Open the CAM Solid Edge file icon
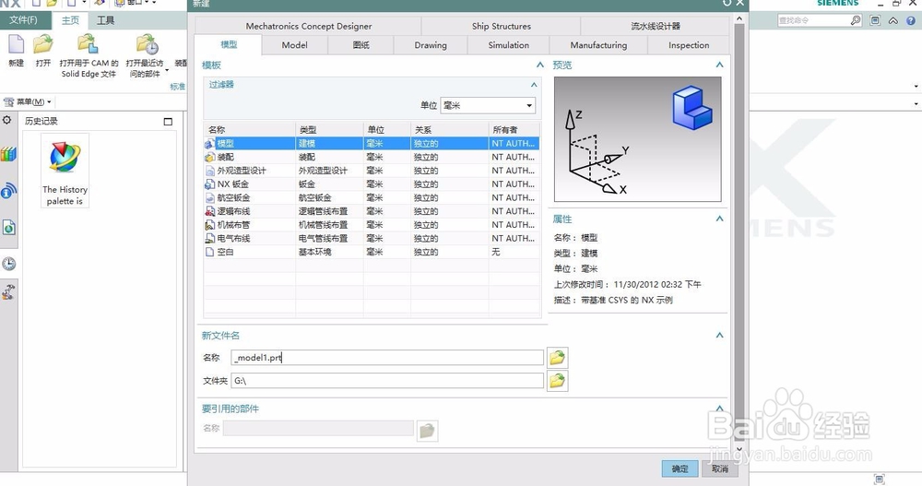922x486 pixels. click(89, 44)
